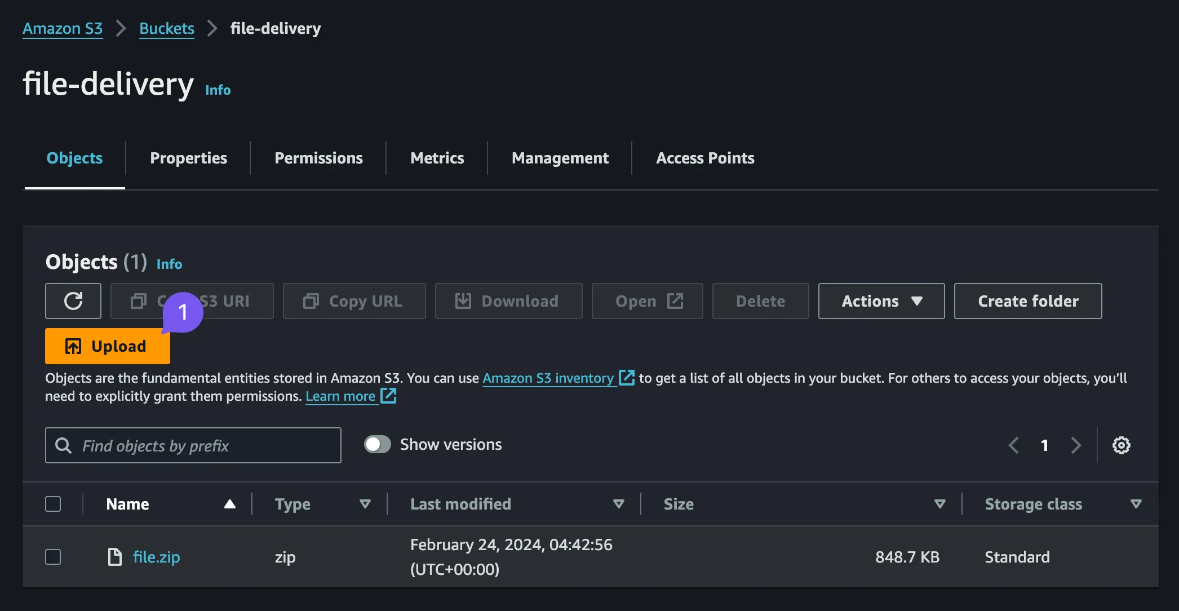Image resolution: width=1179 pixels, height=611 pixels.
Task: Click Info link beside file-delivery title
Action: click(218, 90)
